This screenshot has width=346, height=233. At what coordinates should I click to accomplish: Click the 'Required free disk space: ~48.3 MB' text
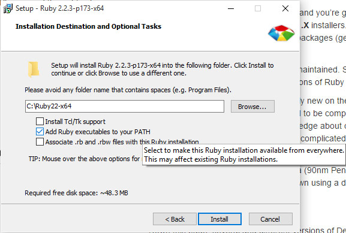click(76, 193)
